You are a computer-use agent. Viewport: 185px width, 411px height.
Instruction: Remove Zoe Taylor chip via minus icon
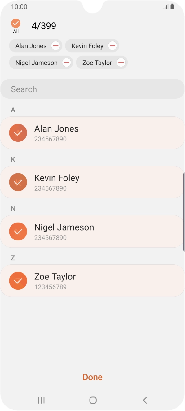point(121,63)
